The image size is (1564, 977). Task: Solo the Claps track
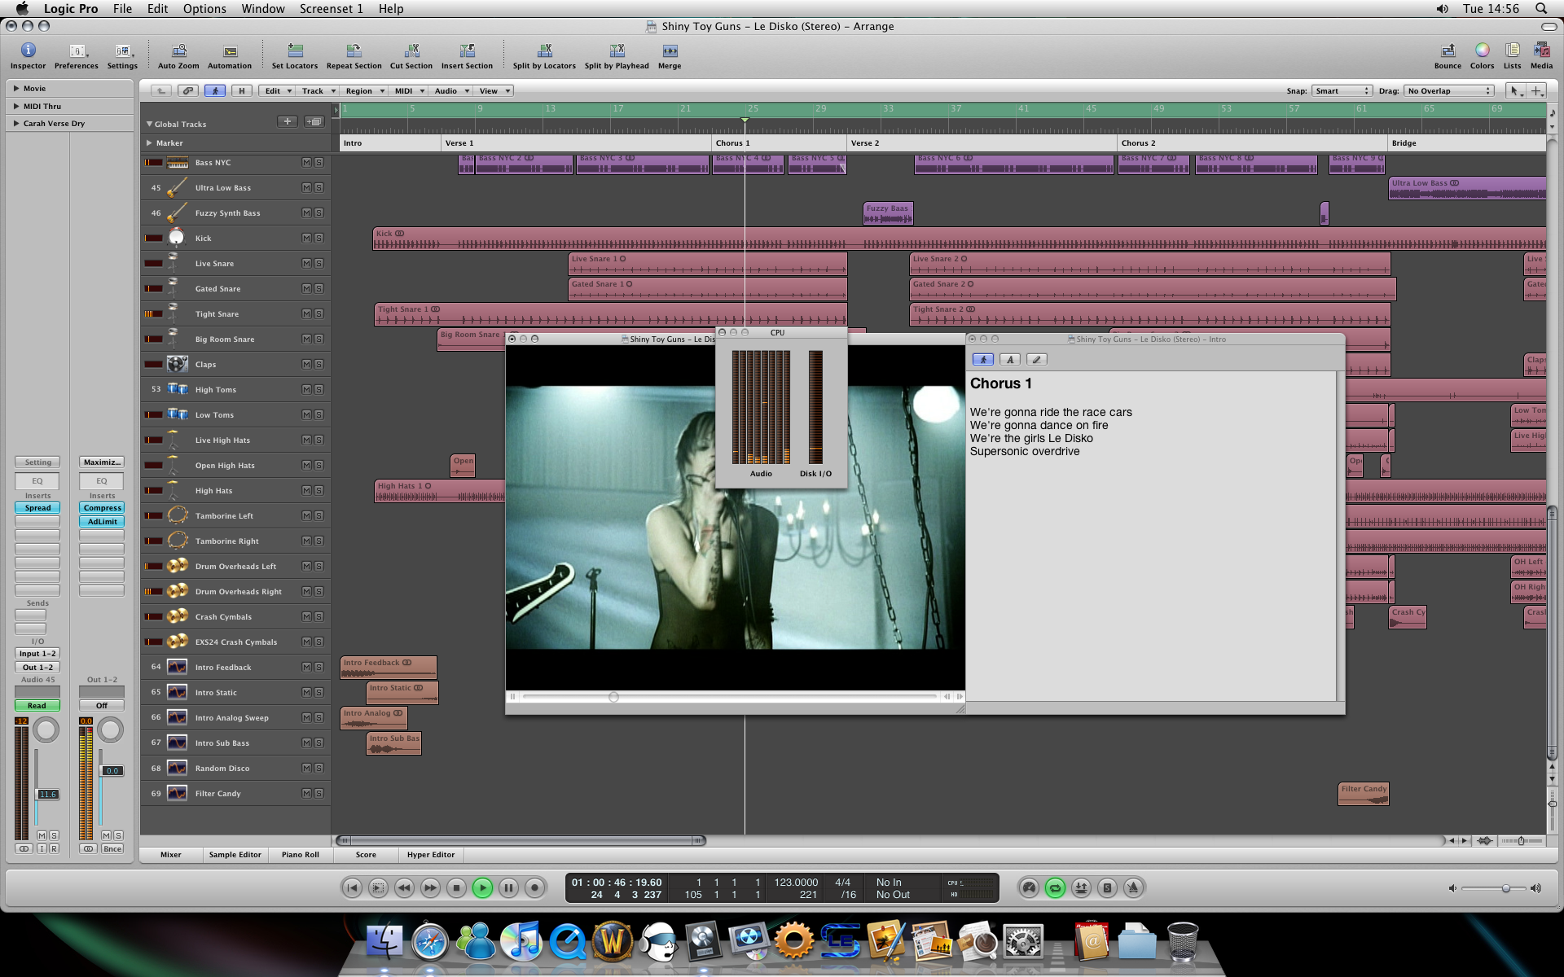click(319, 365)
